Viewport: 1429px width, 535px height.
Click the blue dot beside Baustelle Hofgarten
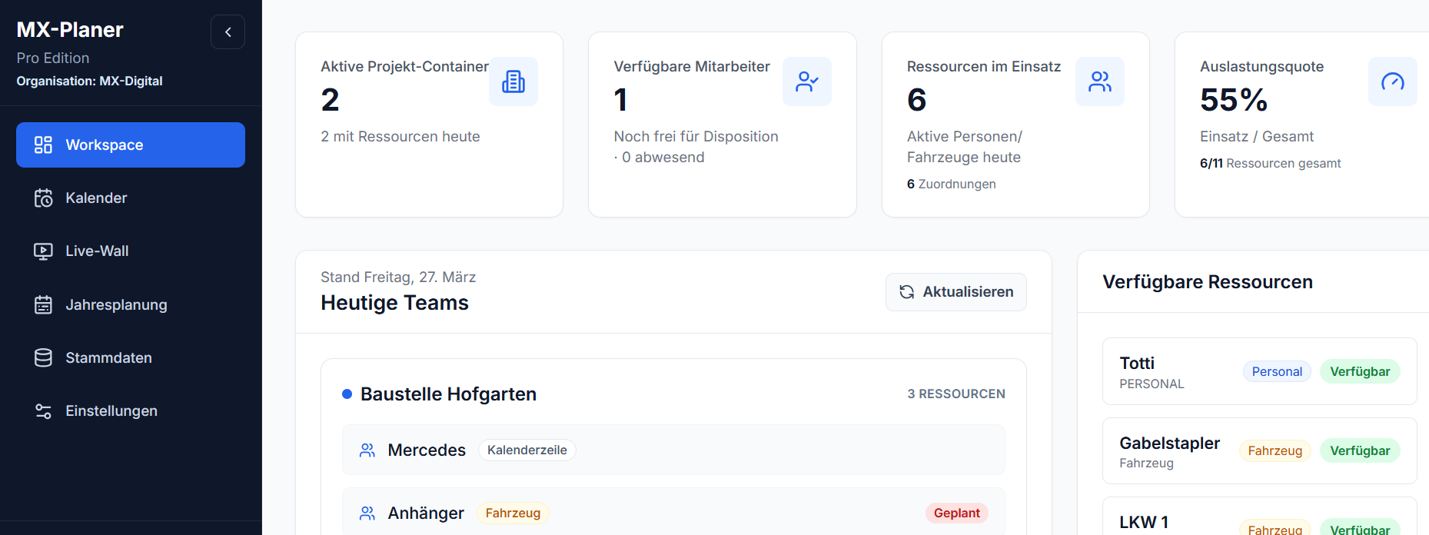(x=347, y=394)
